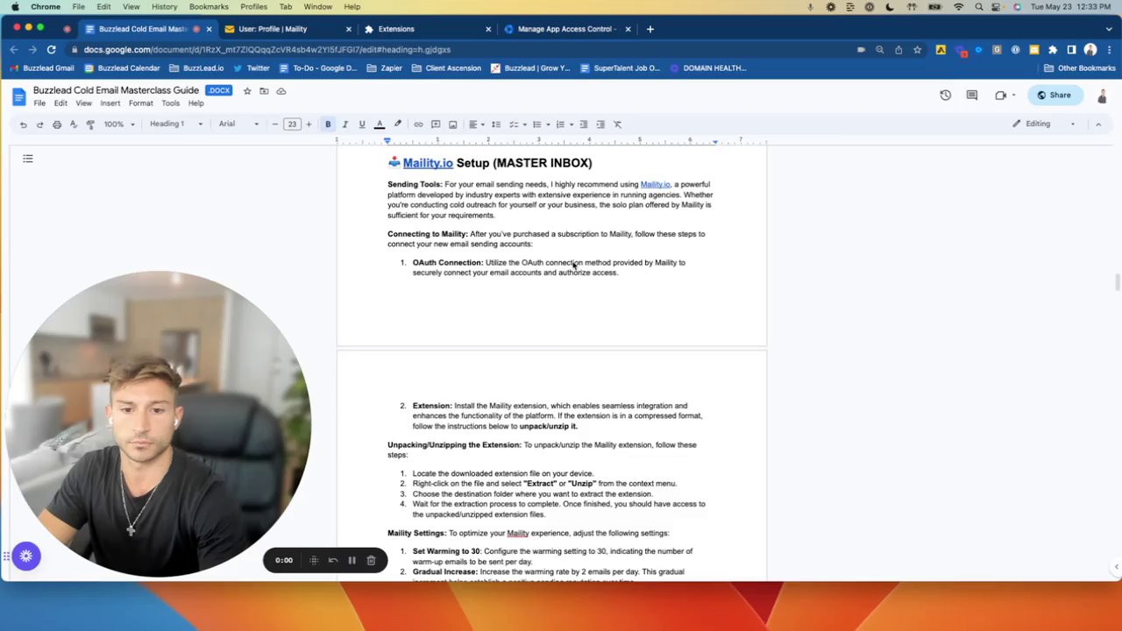Undo the last edit in Docs
This screenshot has height=631, width=1122.
[x=23, y=124]
